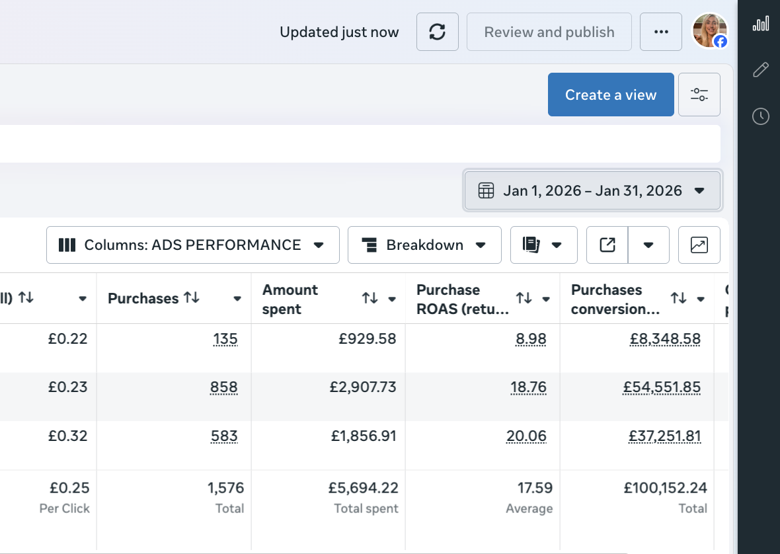Screen dimensions: 780x554
Task: Sort by the Amount spent column
Action: coord(370,299)
